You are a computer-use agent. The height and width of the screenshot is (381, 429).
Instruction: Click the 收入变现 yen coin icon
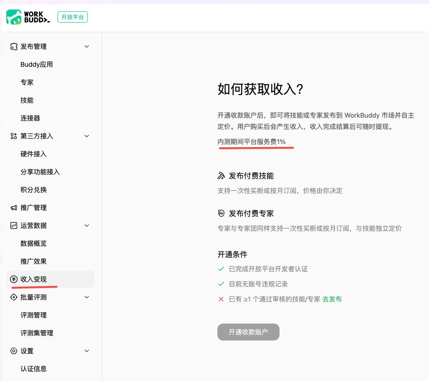tap(14, 279)
